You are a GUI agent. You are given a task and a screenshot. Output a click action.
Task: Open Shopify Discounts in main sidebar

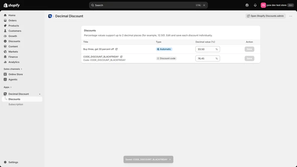coord(22,41)
